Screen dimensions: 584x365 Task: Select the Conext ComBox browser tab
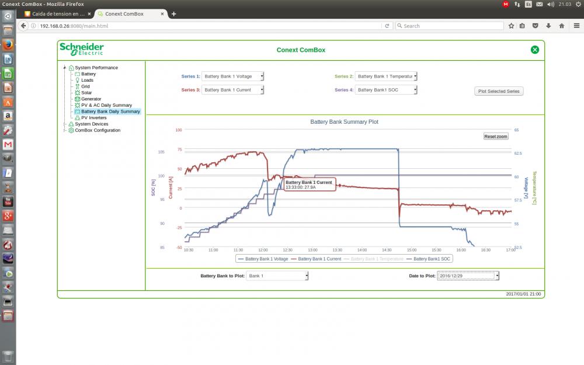124,14
